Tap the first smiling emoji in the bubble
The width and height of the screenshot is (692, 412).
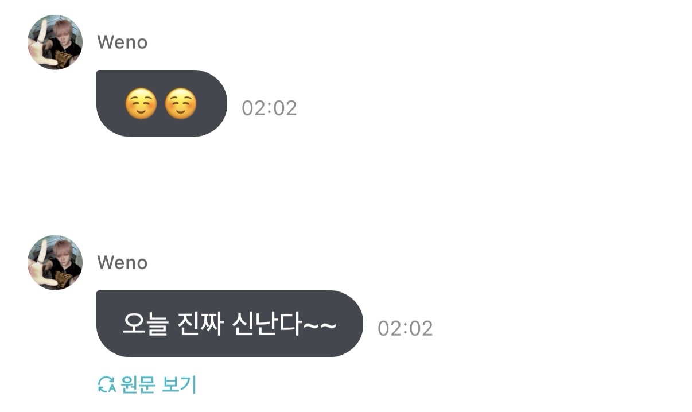[141, 104]
